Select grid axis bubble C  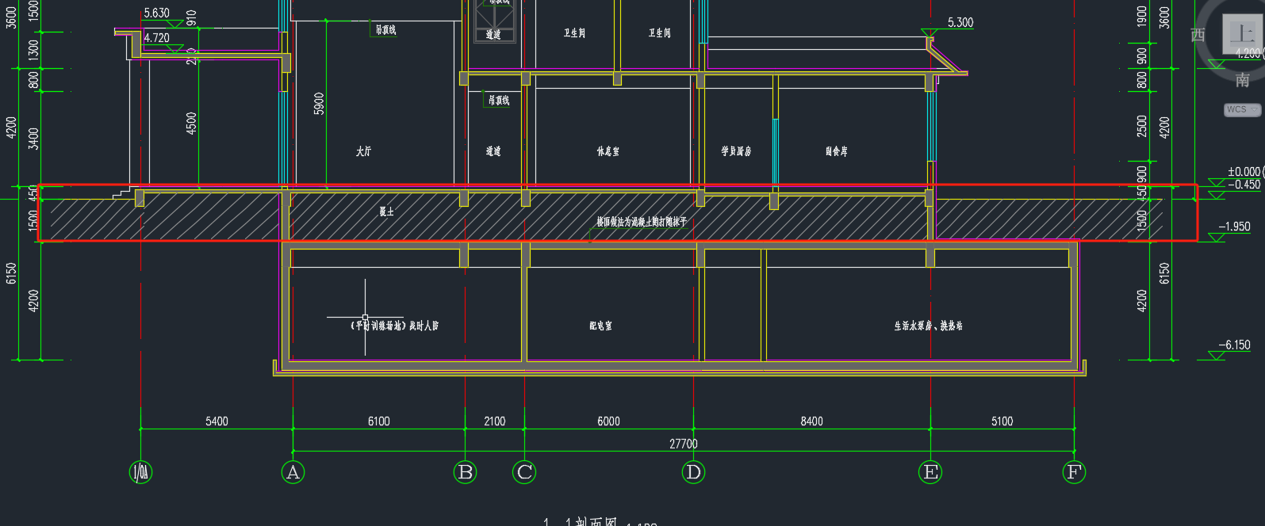point(524,472)
